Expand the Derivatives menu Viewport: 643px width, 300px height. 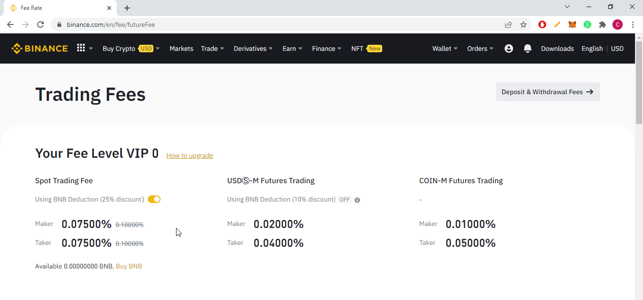pyautogui.click(x=253, y=49)
